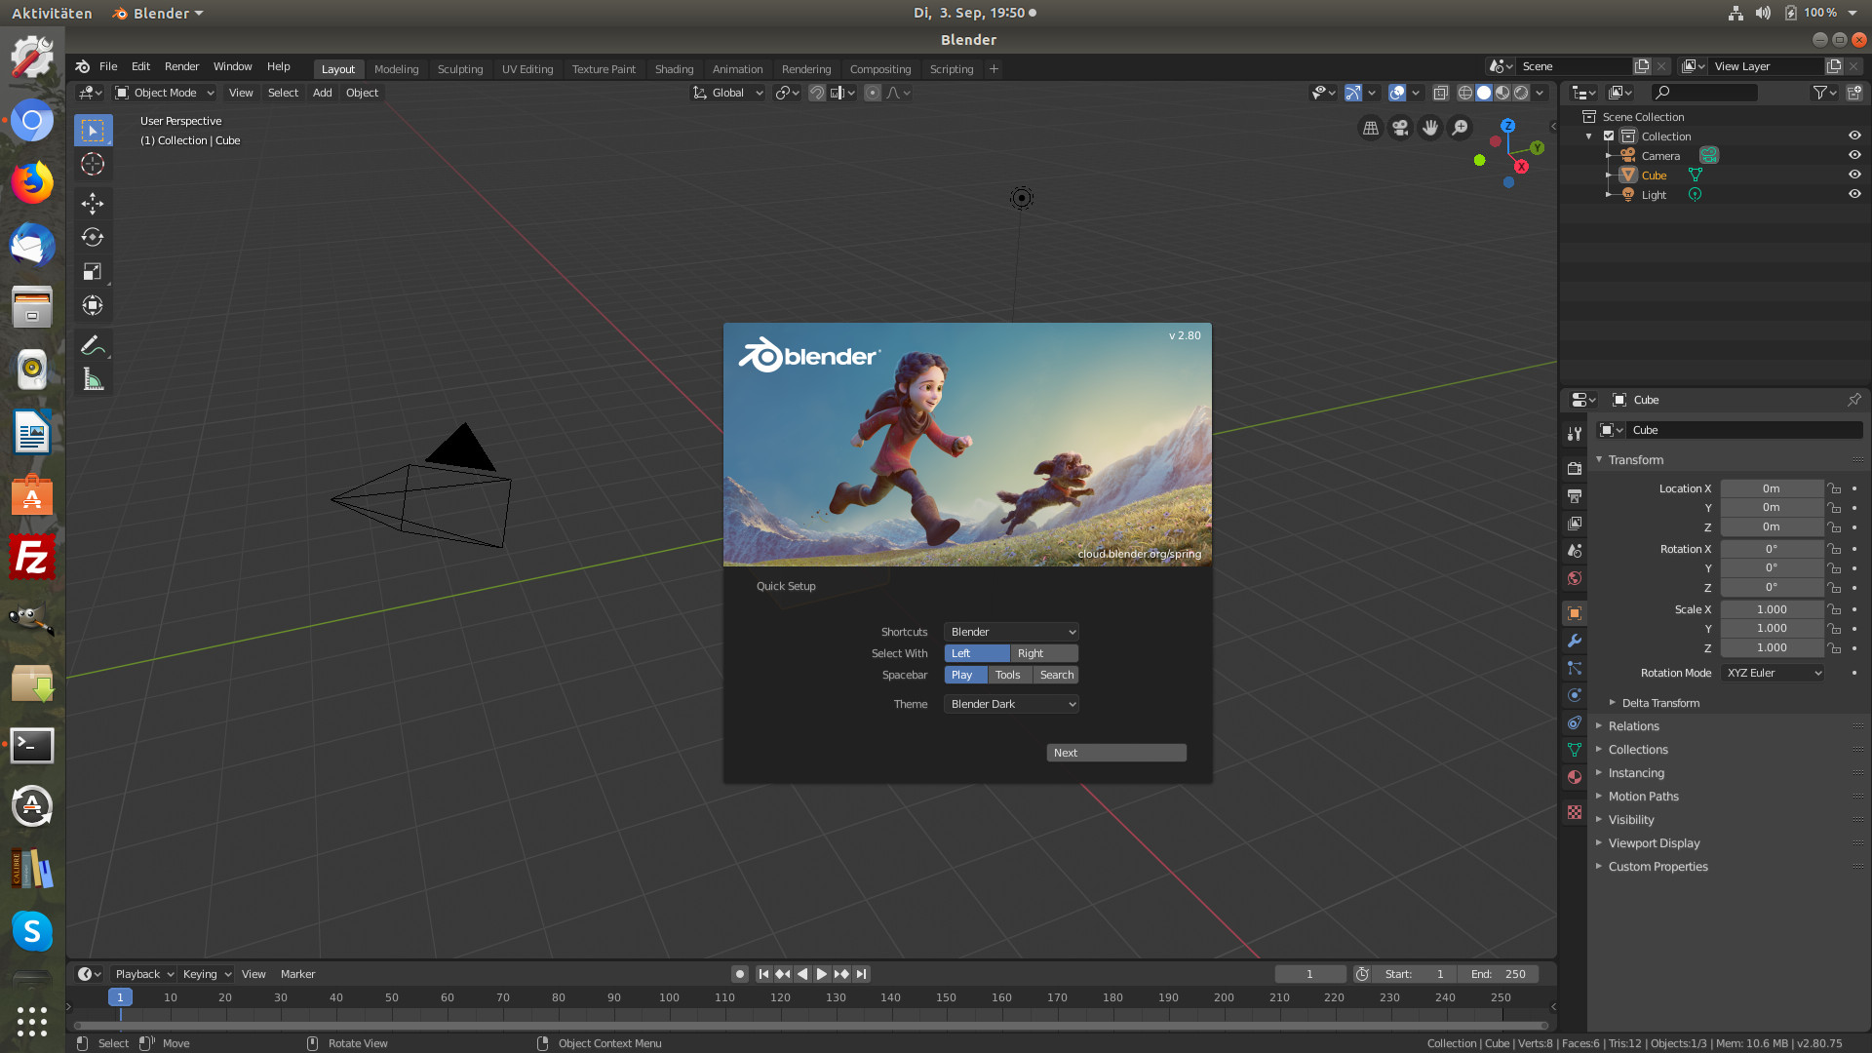Switch to the Shading workspace tab

pos(674,69)
